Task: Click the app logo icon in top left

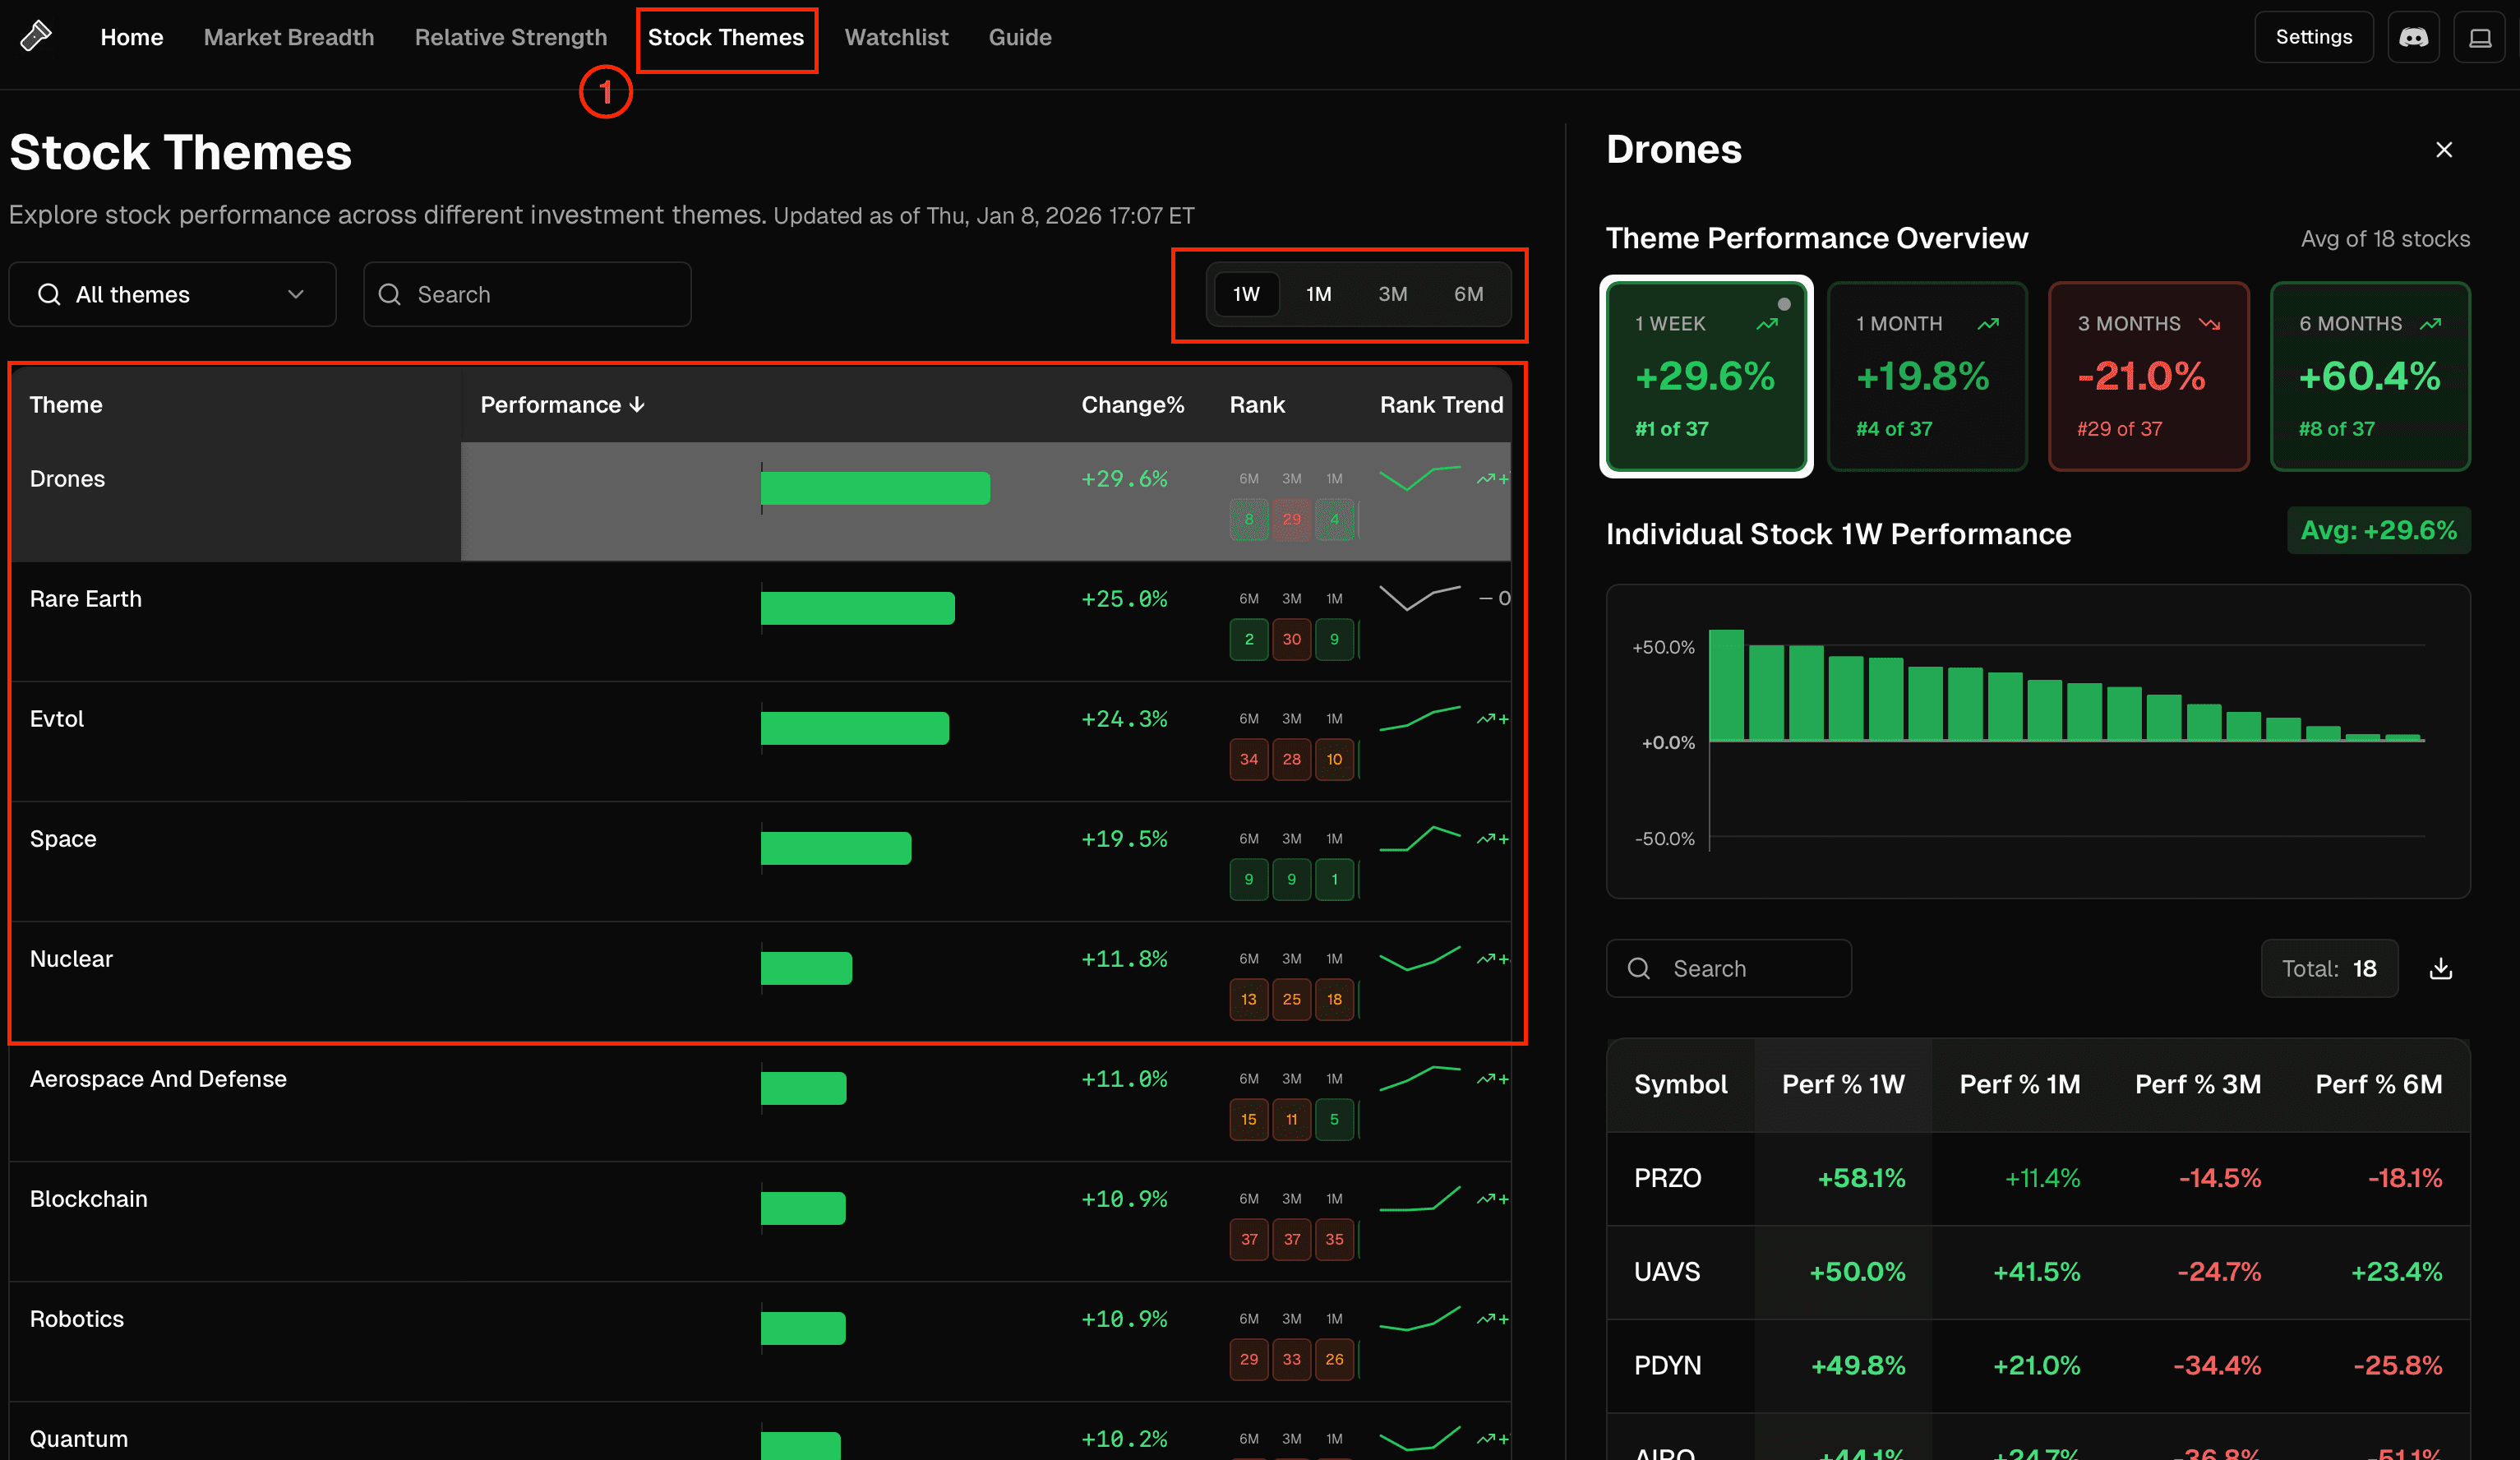Action: click(x=37, y=36)
